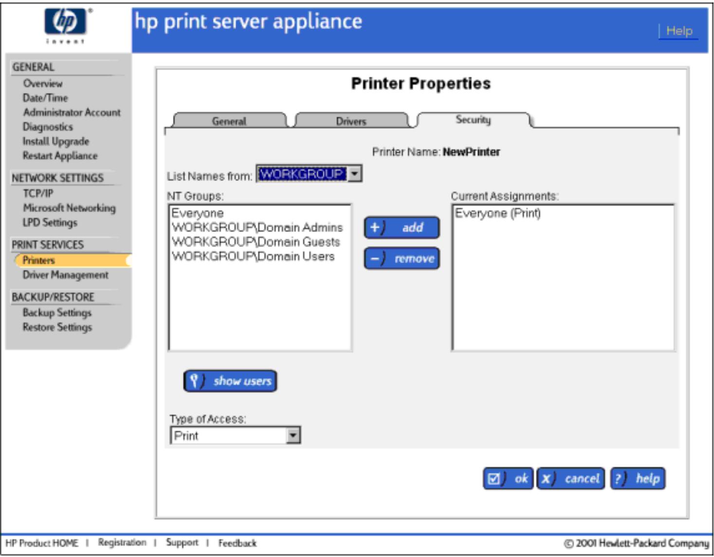Open Backup Settings page

pos(57,312)
